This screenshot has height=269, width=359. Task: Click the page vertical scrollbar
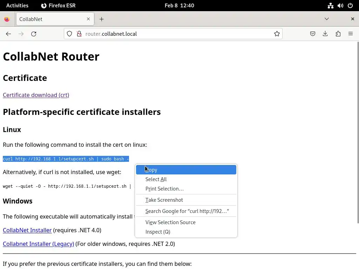point(358,133)
